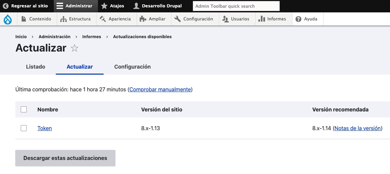
Task: Select all rows via header checkbox
Action: [24, 109]
